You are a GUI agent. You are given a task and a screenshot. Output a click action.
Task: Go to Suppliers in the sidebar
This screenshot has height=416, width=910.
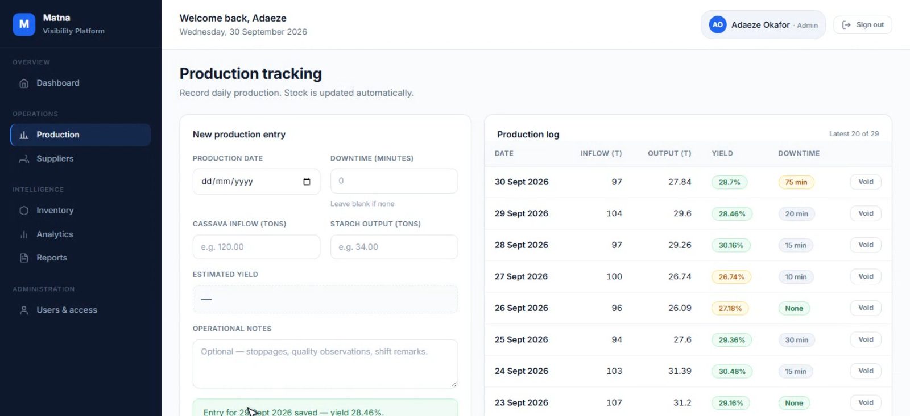pyautogui.click(x=80, y=159)
